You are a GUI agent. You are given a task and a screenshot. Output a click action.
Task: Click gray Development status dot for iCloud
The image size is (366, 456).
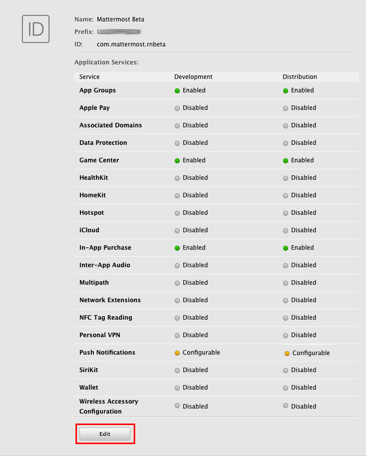(x=177, y=231)
